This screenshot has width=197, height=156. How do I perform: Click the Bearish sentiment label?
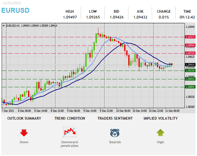point(115,142)
